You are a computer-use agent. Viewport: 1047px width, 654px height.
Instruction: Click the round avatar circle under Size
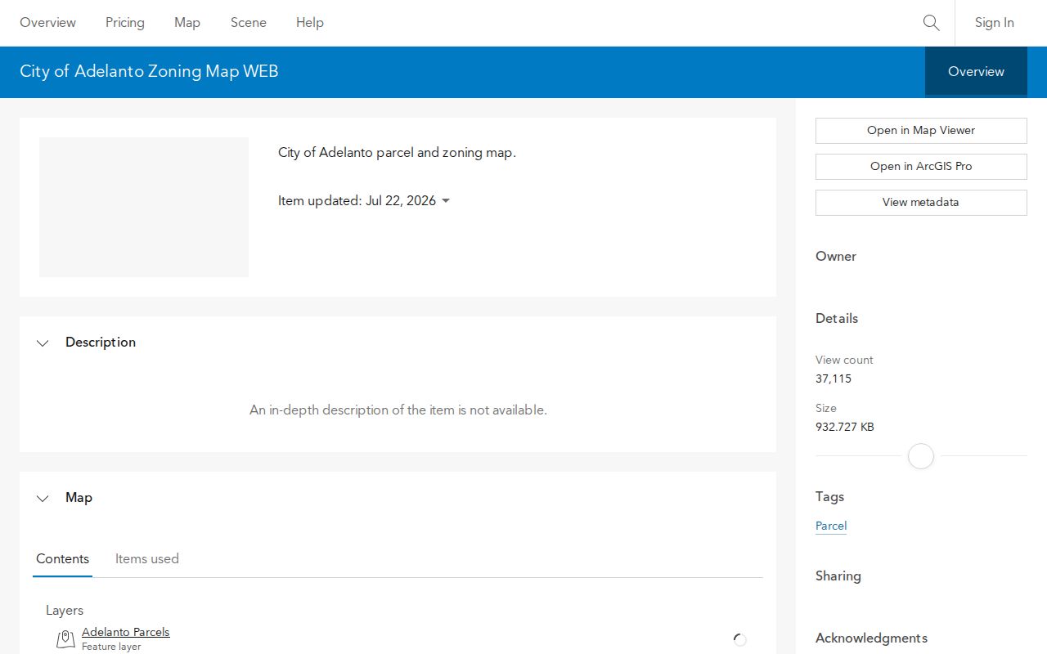click(x=921, y=456)
